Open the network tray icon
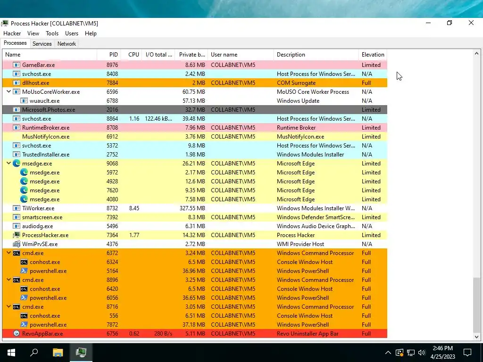Viewport: 483px width, 362px height. (411, 353)
